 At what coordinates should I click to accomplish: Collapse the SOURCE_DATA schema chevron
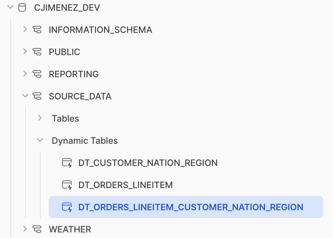click(25, 96)
